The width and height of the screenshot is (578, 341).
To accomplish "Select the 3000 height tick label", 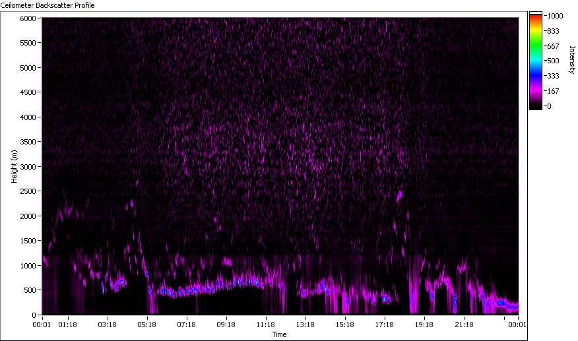I will click(28, 167).
